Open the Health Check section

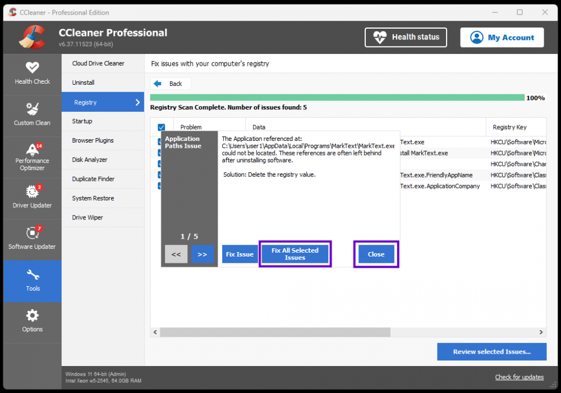32,74
